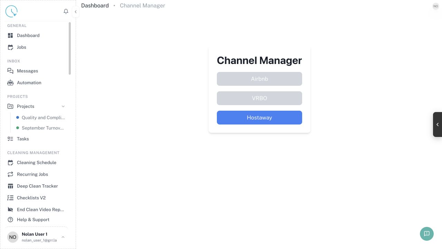Go to Jobs page
The width and height of the screenshot is (442, 249).
click(x=21, y=47)
